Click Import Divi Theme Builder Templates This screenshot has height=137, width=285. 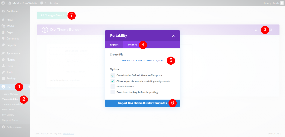click(142, 103)
